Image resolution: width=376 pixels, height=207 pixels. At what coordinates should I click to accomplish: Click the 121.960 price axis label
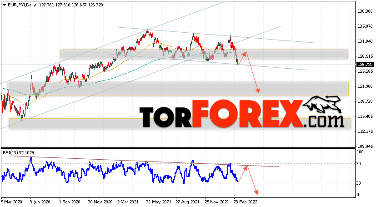click(365, 86)
